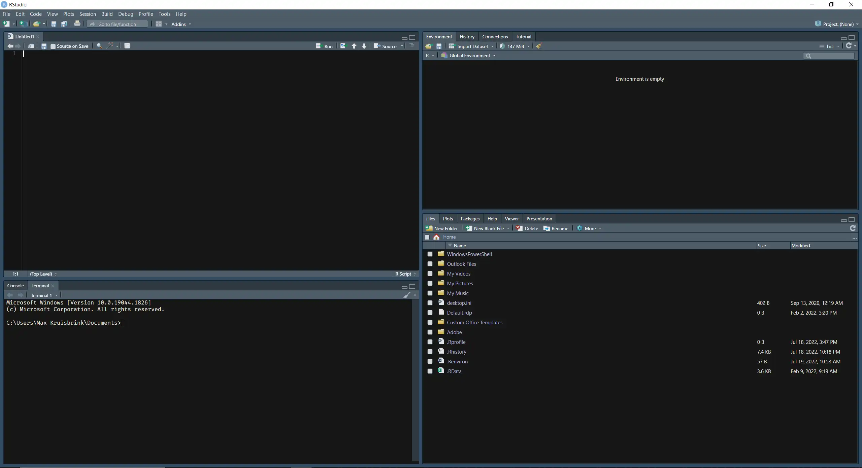Browse path with the ellipsis button

854,237
